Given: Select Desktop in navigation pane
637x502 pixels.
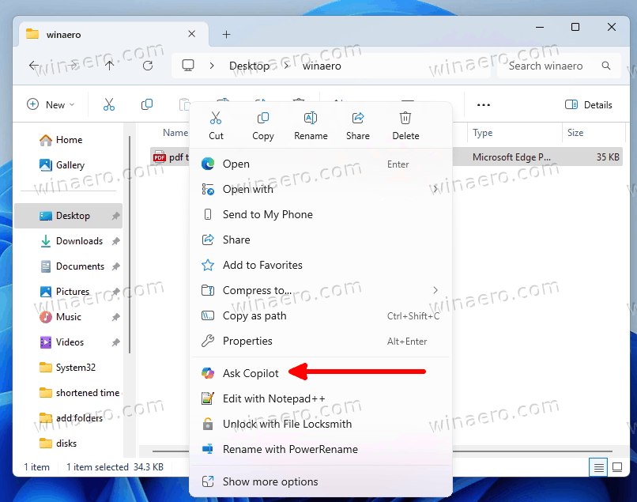Looking at the screenshot, I should 68,216.
